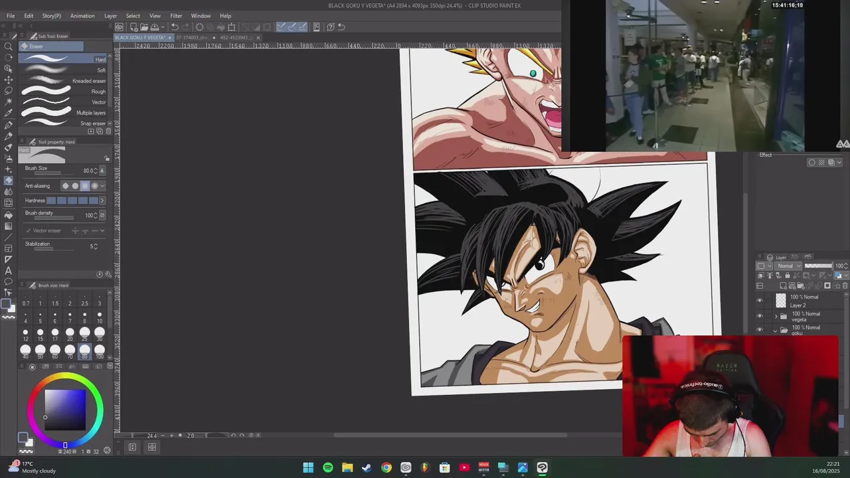Click the Set as reference layer lighthouse icon
Viewport: 850px width, 478px height.
tap(770, 275)
